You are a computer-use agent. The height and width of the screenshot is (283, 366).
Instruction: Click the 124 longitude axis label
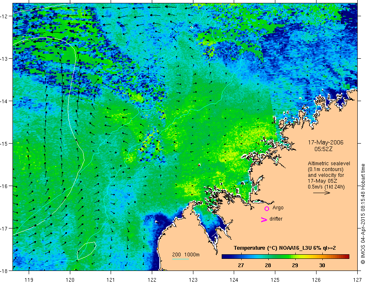pos(234,280)
